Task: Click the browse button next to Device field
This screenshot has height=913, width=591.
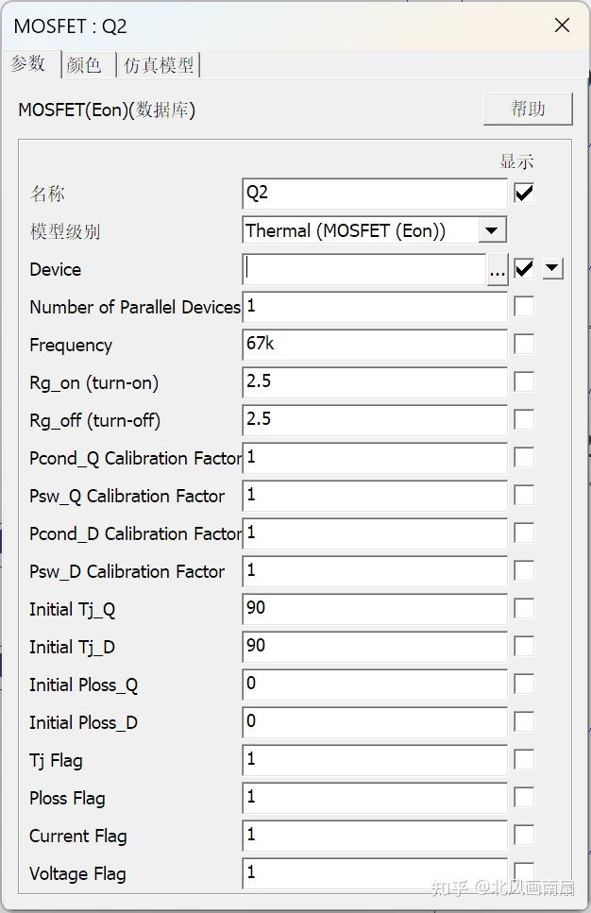Action: tap(498, 269)
